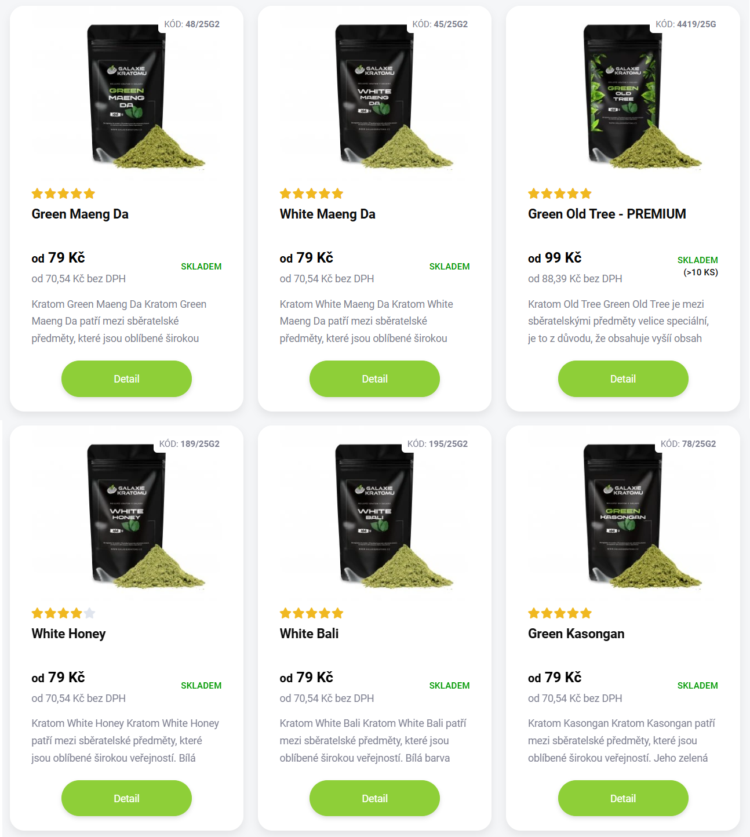This screenshot has width=750, height=837.
Task: Open the White Maeng Da title link
Action: tap(327, 214)
